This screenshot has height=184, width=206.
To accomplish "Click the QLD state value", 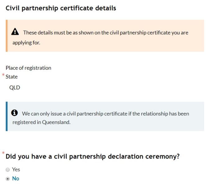I will coord(15,88).
